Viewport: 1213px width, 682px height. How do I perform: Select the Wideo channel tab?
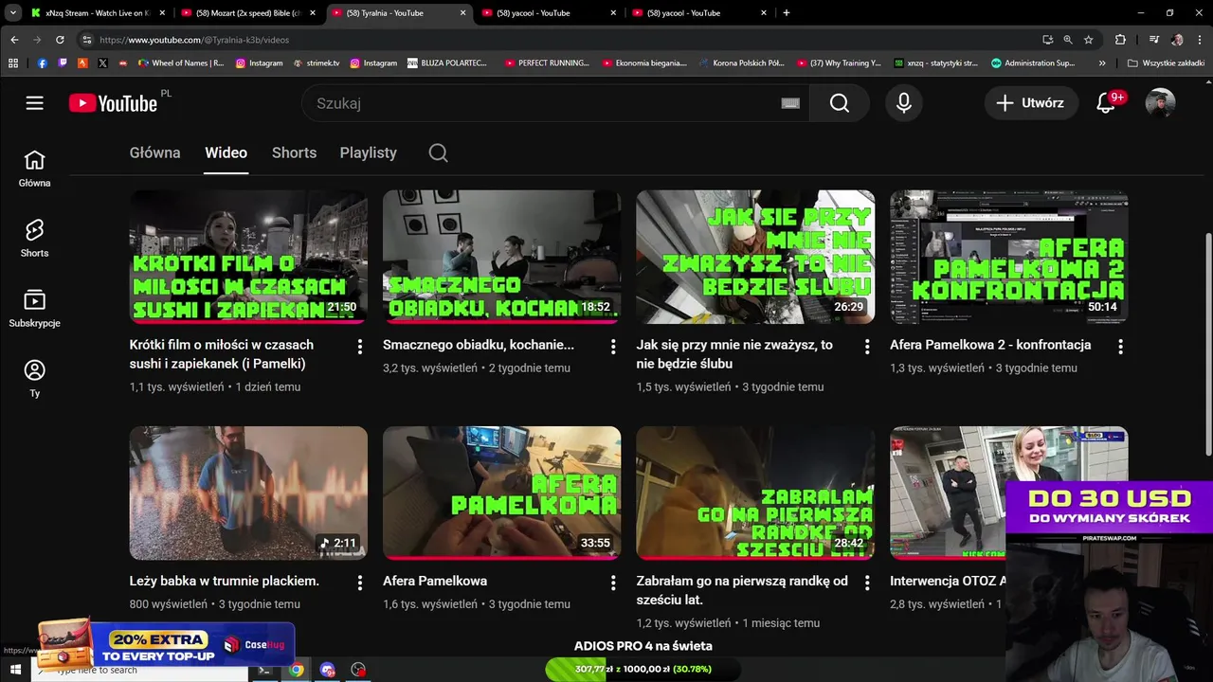click(x=226, y=153)
